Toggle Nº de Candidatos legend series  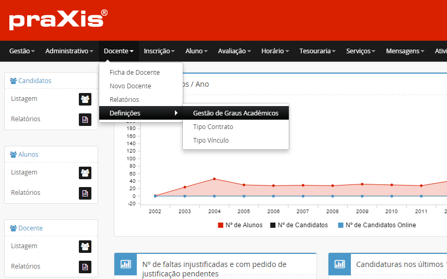coord(299,225)
